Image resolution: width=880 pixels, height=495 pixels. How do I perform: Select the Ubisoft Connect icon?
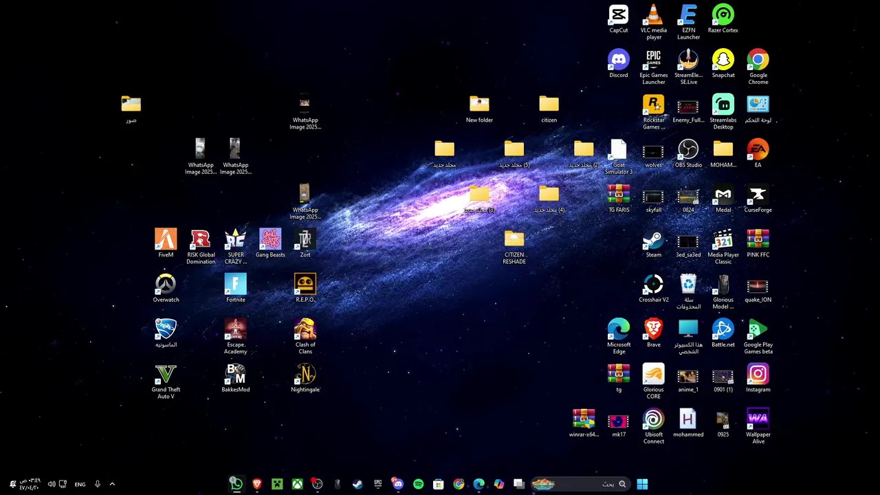pyautogui.click(x=653, y=426)
